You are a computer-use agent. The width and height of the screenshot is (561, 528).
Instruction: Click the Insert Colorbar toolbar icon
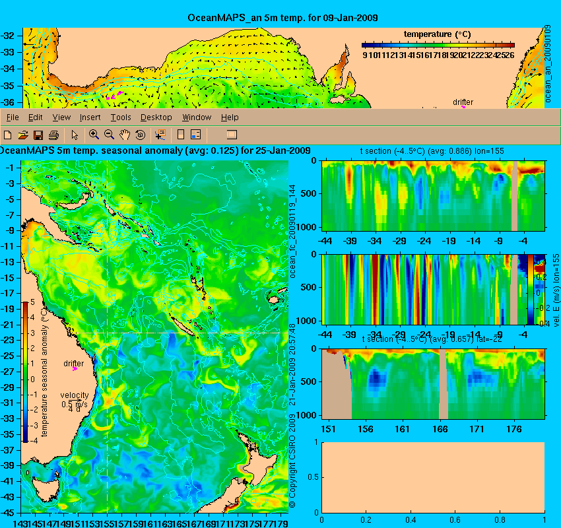pos(181,135)
